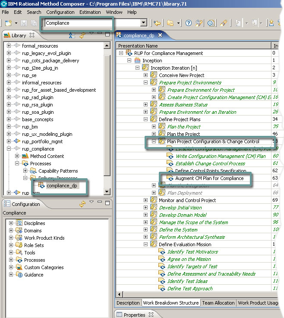Open the Search menu
The height and width of the screenshot is (318, 284).
tap(34, 12)
